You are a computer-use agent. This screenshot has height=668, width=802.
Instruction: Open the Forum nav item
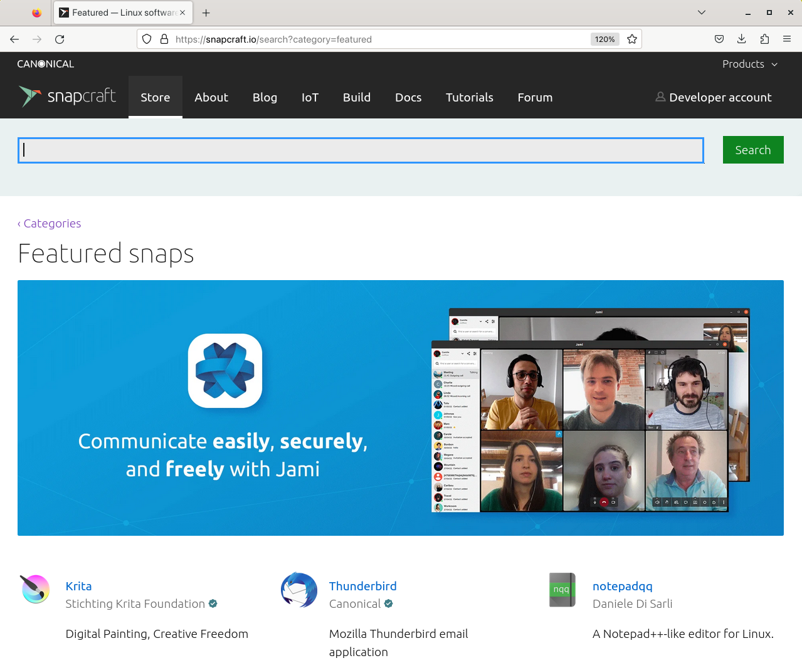(x=535, y=97)
